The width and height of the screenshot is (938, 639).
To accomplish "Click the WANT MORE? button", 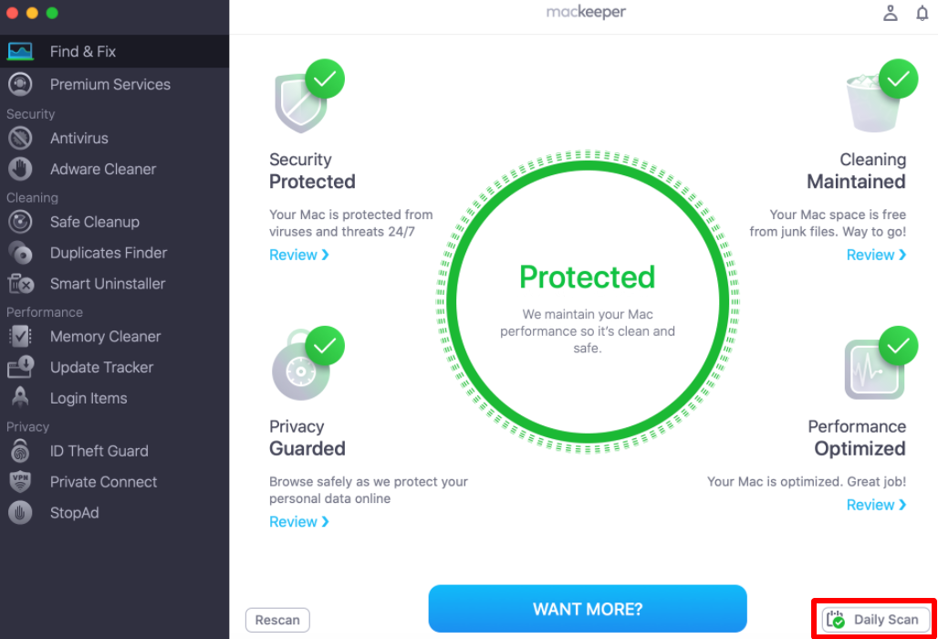I will coord(588,609).
